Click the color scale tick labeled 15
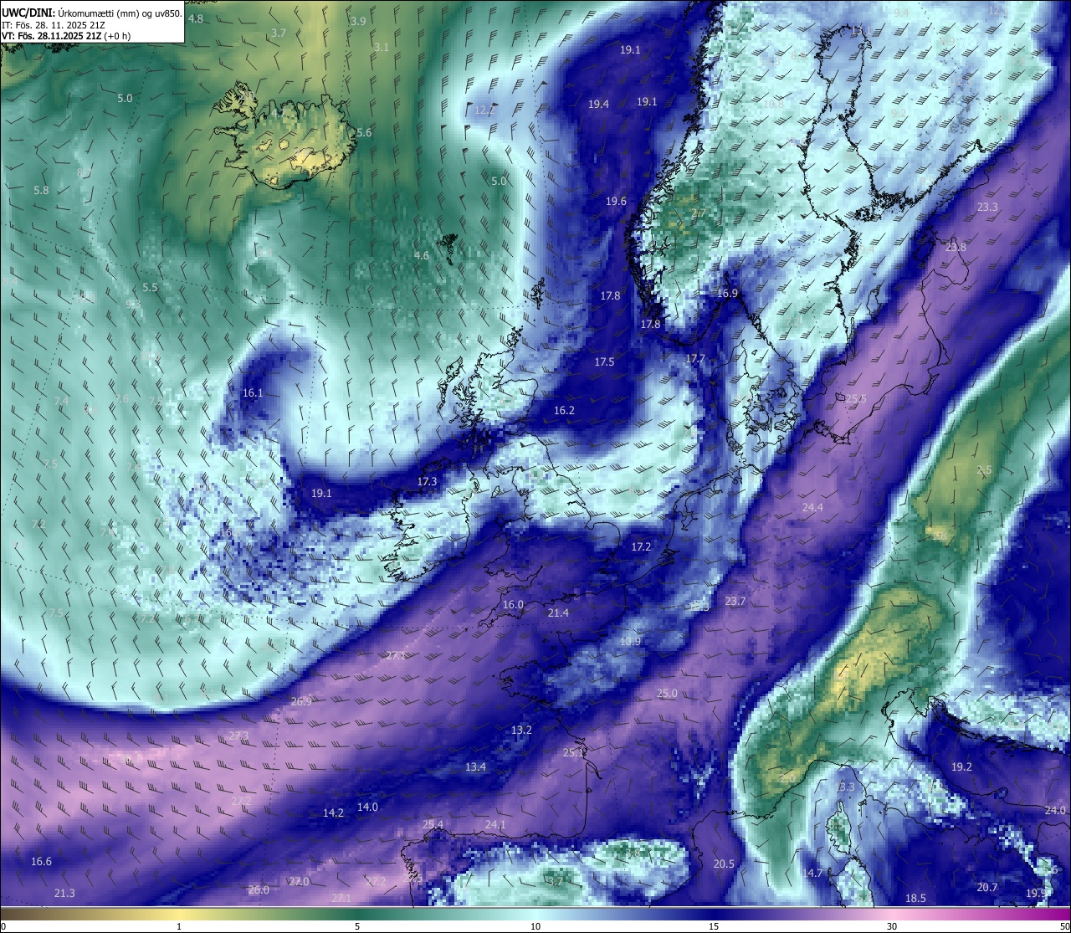This screenshot has width=1071, height=933. (714, 926)
